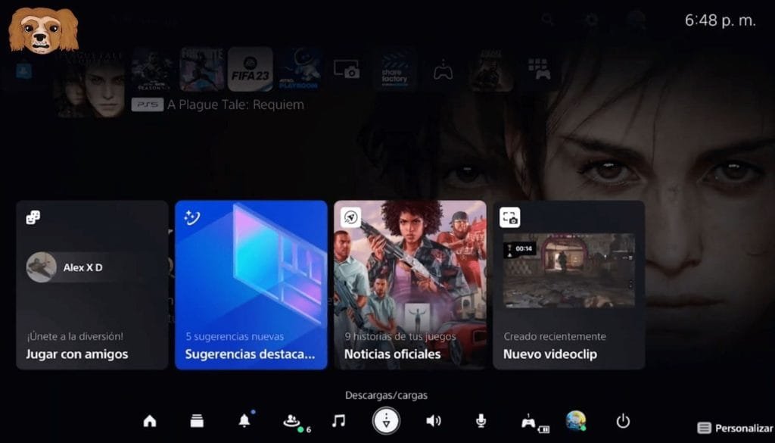This screenshot has height=443, width=775.
Task: Open the 00:14 video clip thumbnail
Action: click(569, 271)
